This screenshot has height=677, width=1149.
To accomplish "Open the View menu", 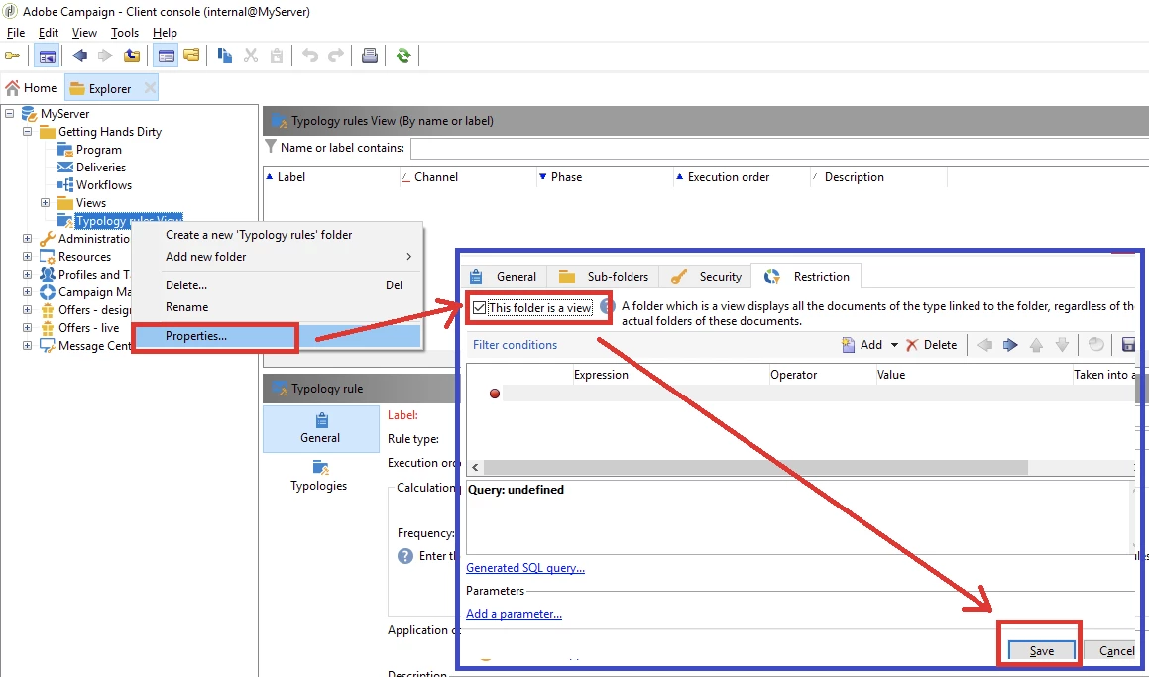I will 84,33.
